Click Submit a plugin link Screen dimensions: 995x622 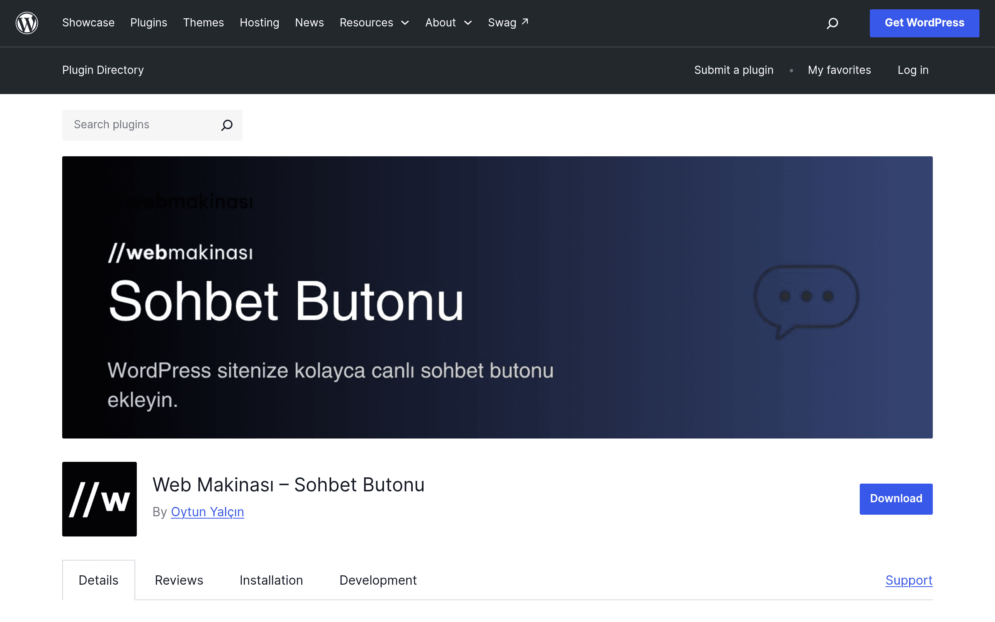tap(733, 70)
